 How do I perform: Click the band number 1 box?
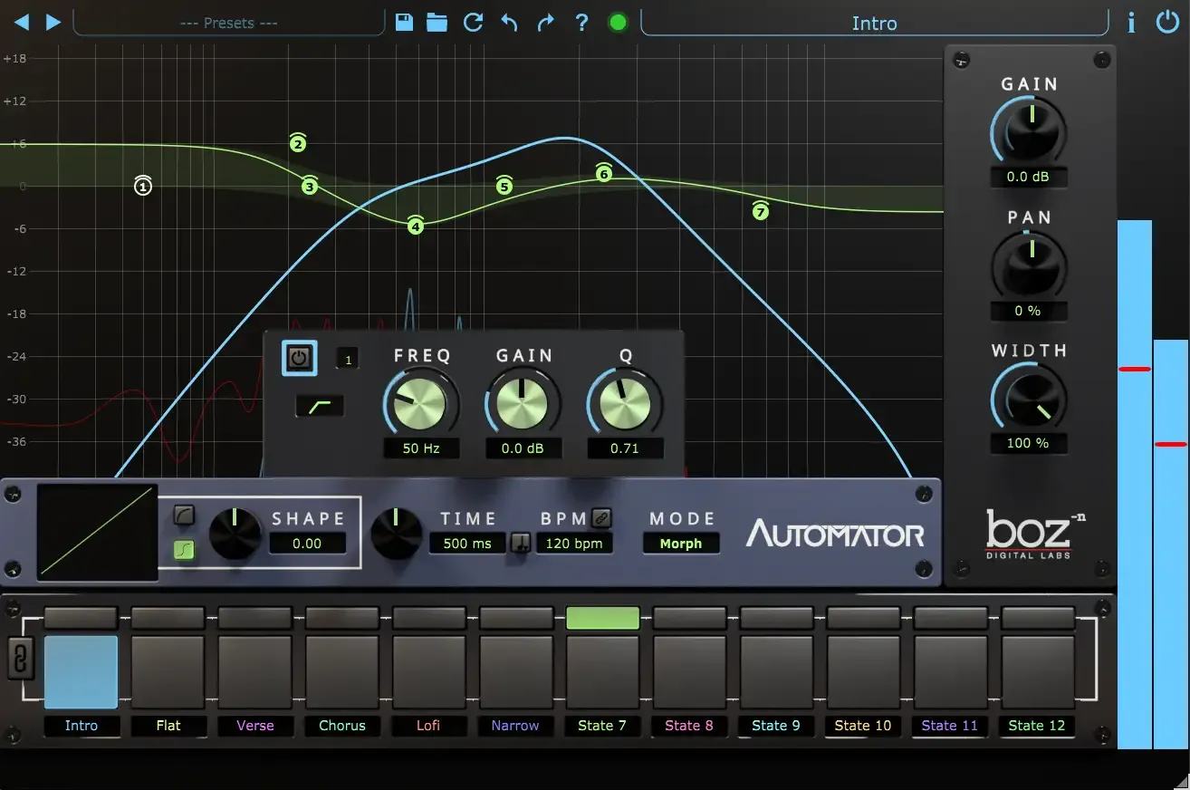tap(348, 360)
